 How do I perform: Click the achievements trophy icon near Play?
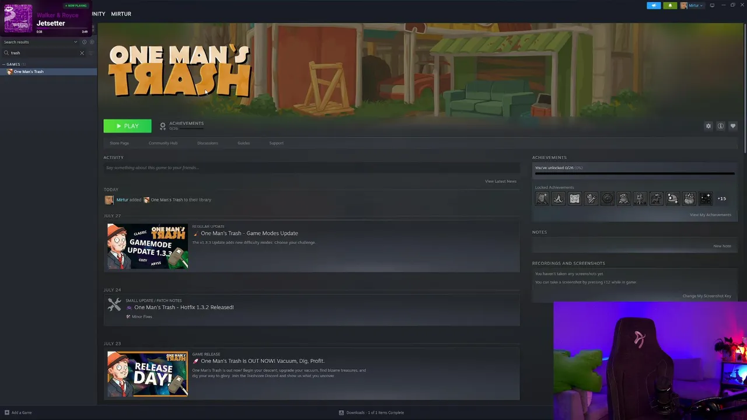pyautogui.click(x=163, y=126)
